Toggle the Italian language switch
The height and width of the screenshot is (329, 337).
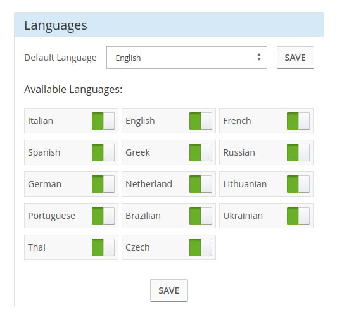[103, 121]
